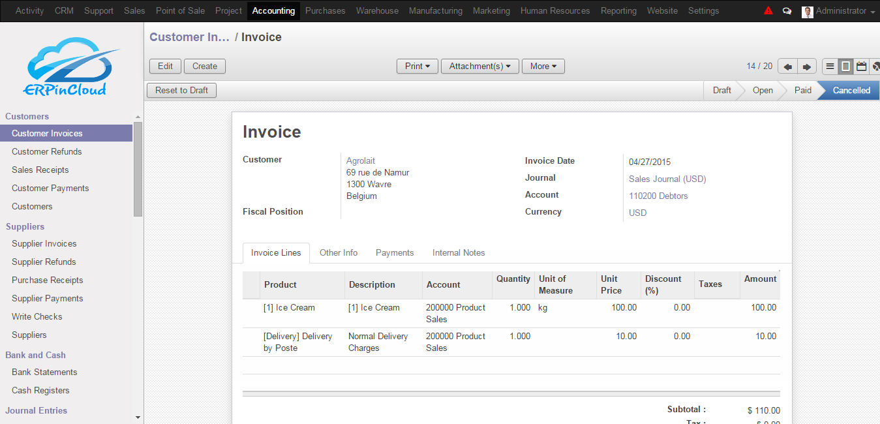Viewport: 880px width, 424px height.
Task: Switch to list view
Action: click(x=830, y=67)
